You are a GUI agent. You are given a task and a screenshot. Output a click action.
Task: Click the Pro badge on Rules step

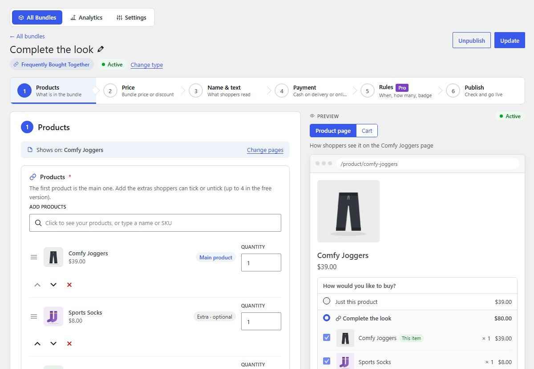click(402, 88)
